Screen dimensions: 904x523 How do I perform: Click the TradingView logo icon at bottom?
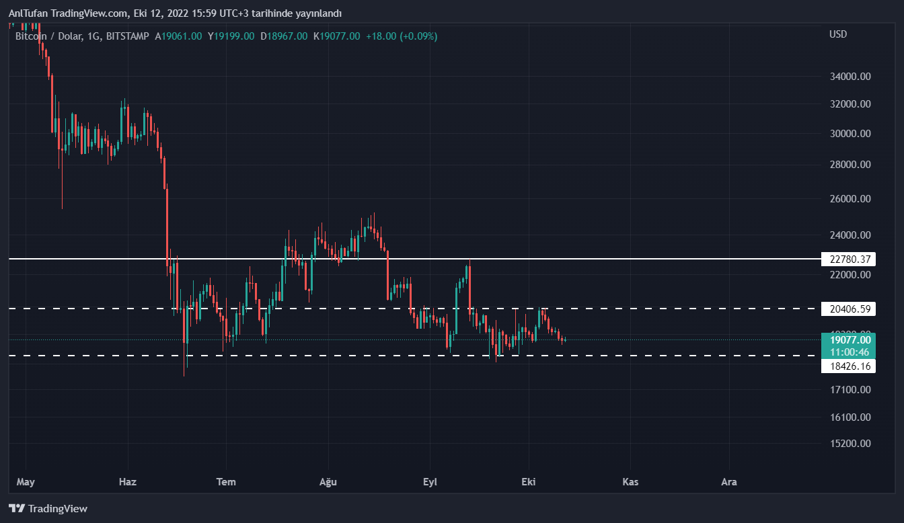[x=17, y=509]
